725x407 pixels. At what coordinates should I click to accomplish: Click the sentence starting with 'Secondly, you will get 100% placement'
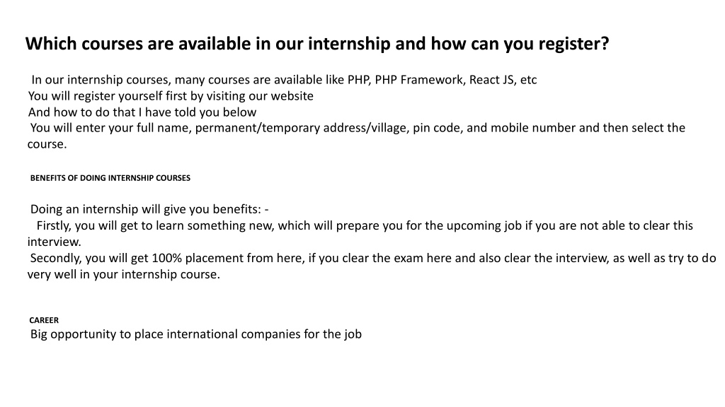click(x=372, y=258)
